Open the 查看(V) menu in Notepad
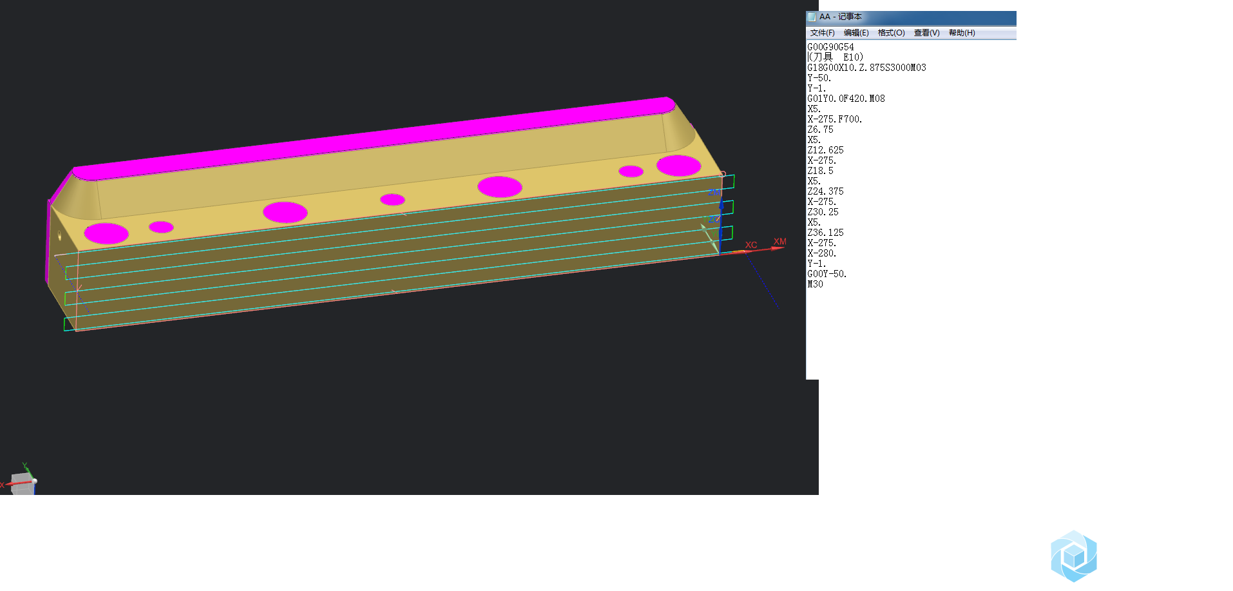 tap(926, 33)
